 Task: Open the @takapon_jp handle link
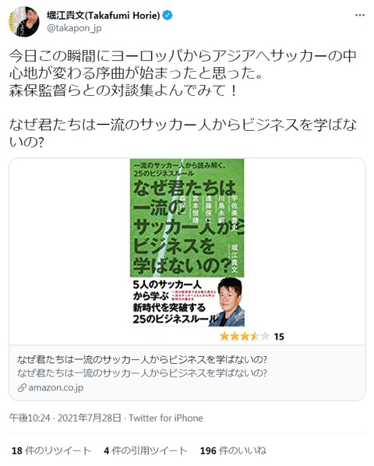tap(74, 28)
